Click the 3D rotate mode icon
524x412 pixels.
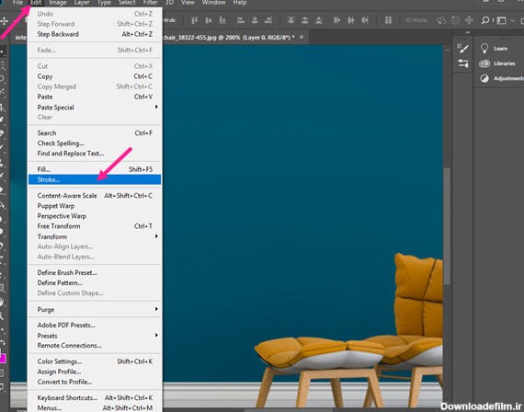[441, 20]
